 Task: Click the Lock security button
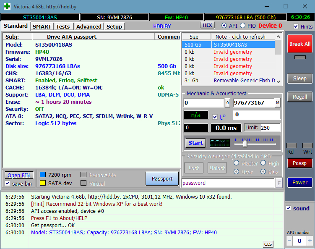click(194, 168)
